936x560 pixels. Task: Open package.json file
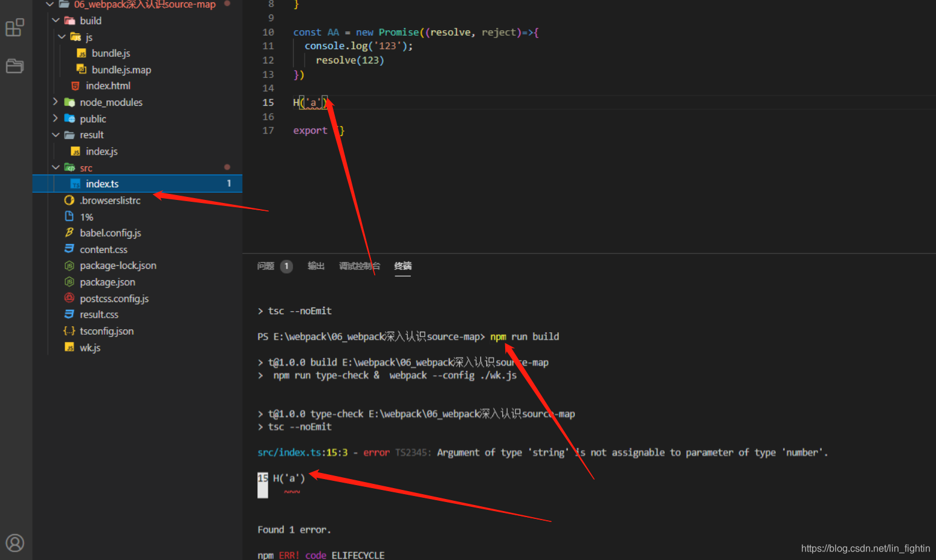[x=108, y=282]
